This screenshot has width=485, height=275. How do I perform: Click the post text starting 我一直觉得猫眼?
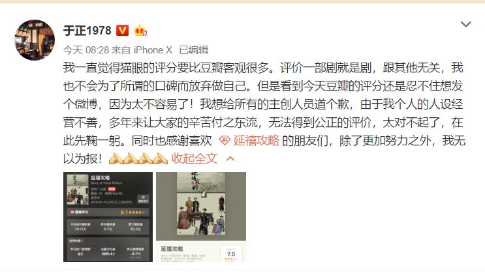pos(264,113)
